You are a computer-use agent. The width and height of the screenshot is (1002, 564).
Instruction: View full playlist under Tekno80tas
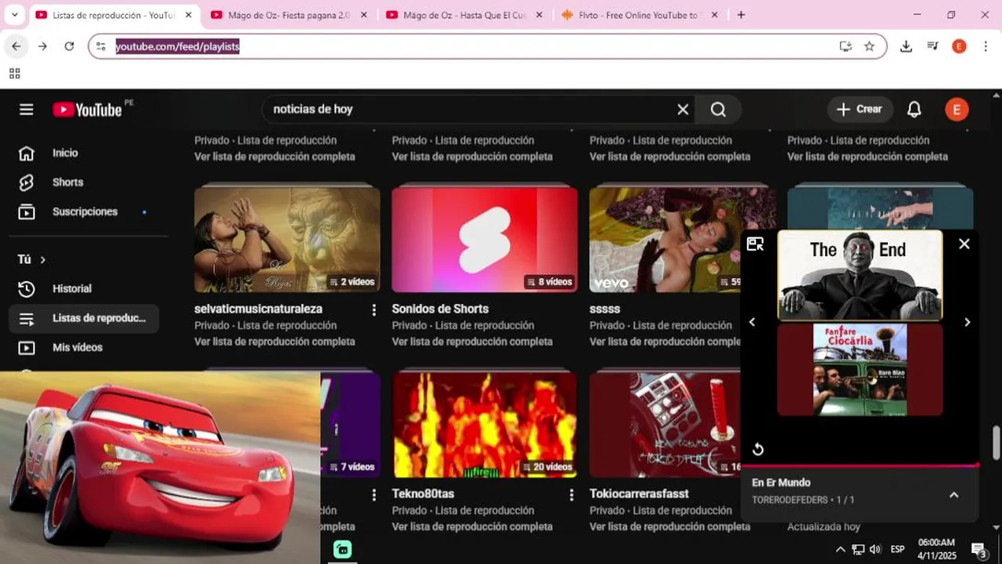coord(472,526)
